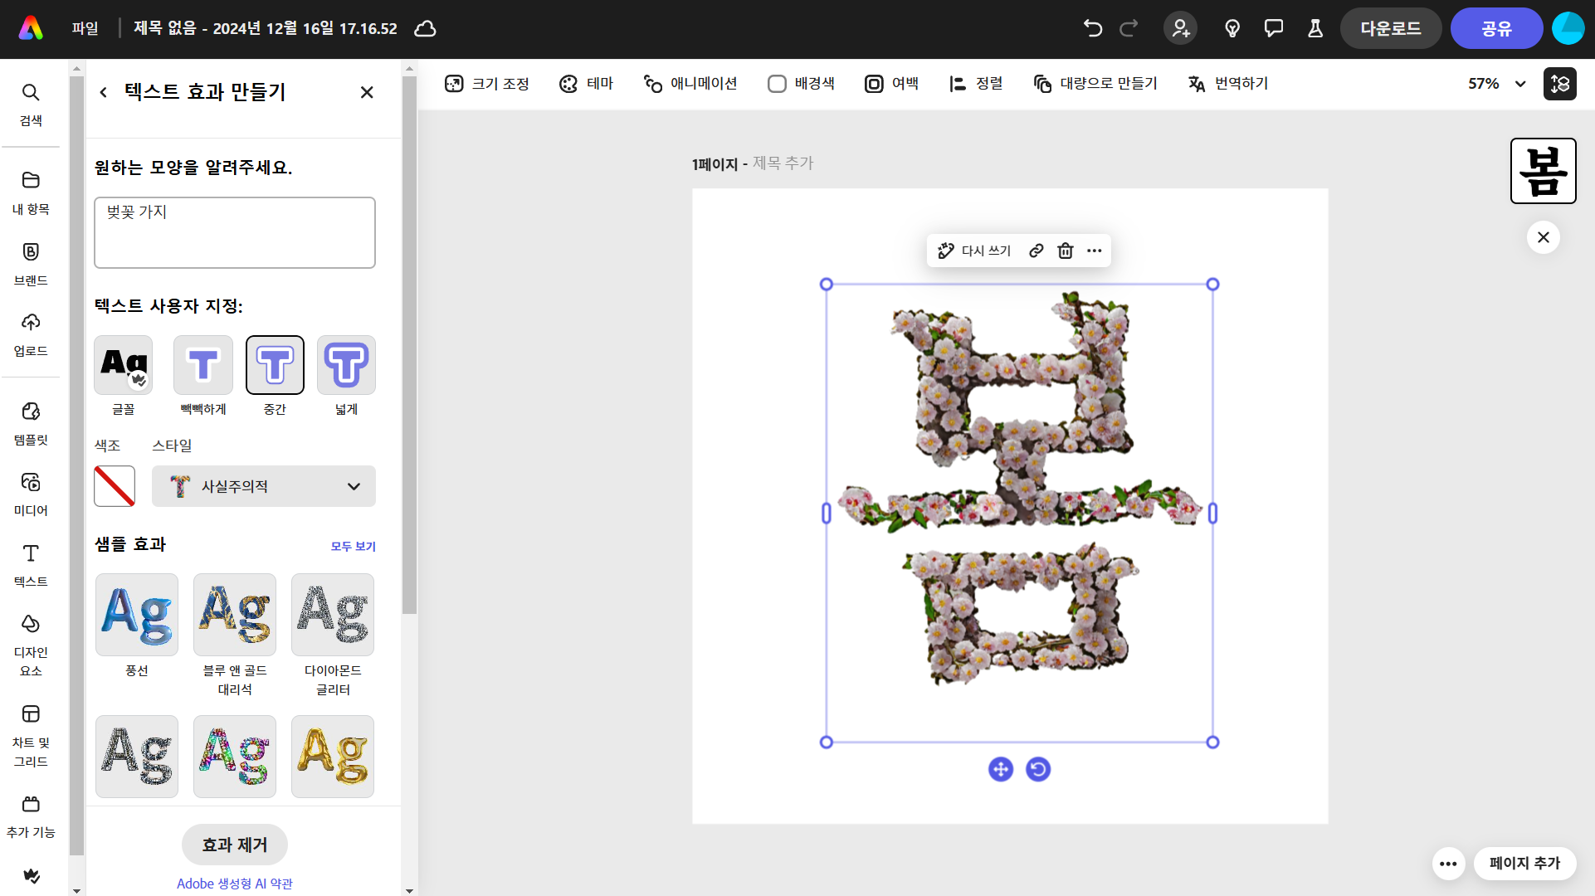Click the 벚꽃 가지 prompt text field
This screenshot has height=896, width=1595.
coord(235,232)
